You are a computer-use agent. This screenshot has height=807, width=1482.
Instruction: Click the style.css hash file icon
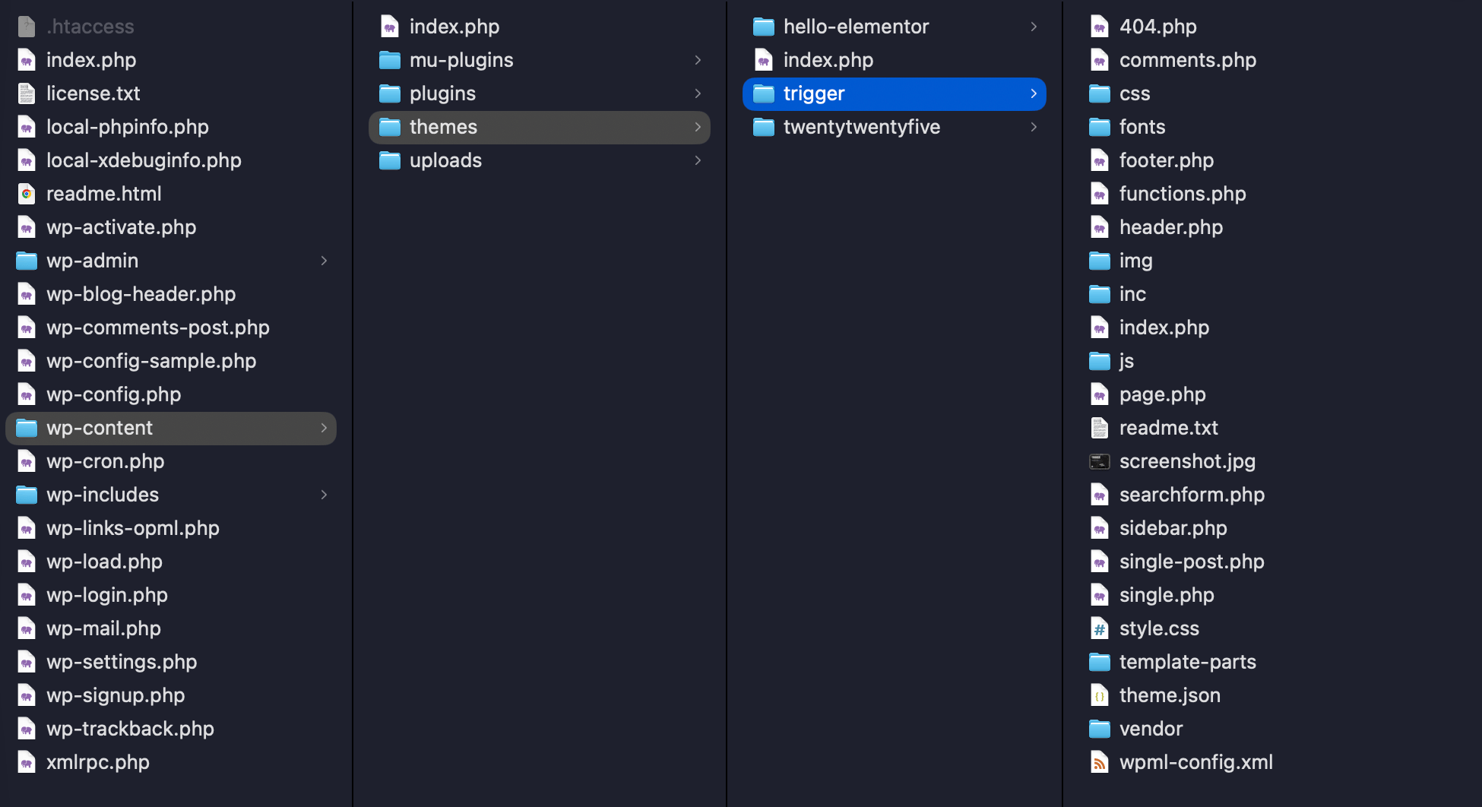pos(1100,628)
